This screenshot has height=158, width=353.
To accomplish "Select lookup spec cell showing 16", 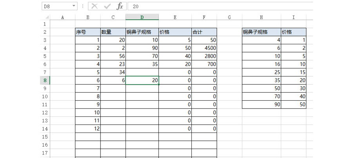I will tap(261, 64).
